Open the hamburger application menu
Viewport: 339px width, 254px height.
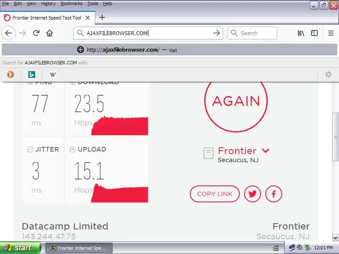coord(331,33)
